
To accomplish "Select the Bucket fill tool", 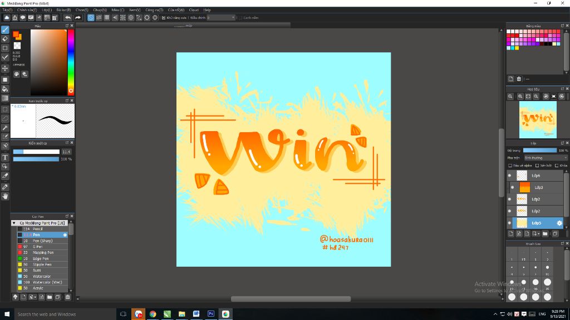I will tap(5, 89).
